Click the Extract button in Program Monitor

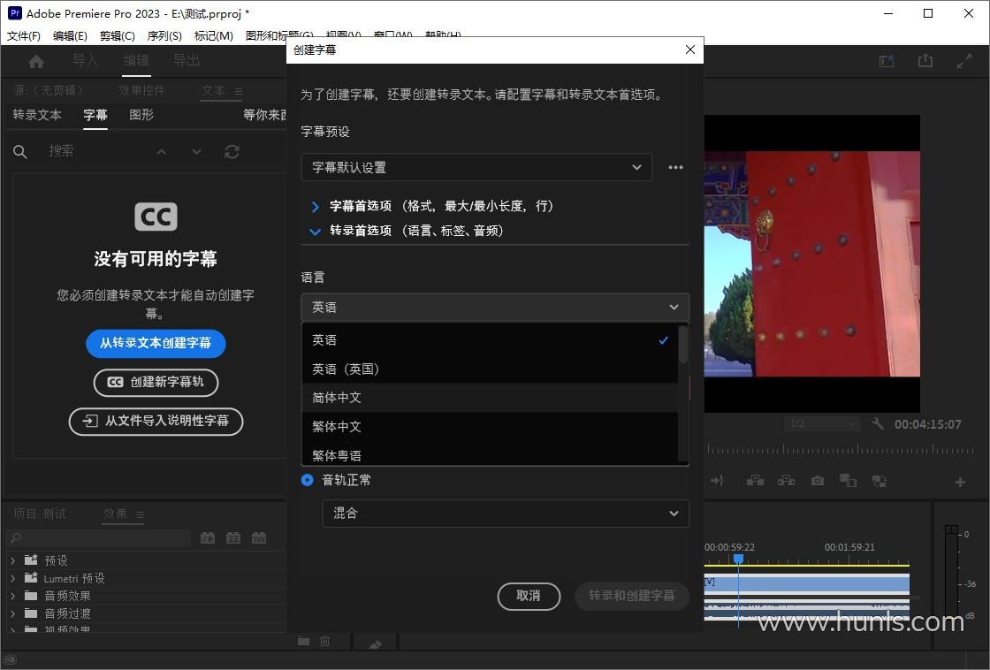point(786,481)
